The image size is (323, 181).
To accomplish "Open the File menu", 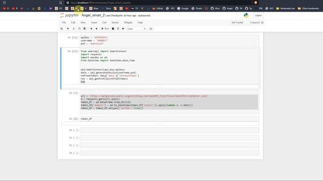I will [x=64, y=23].
